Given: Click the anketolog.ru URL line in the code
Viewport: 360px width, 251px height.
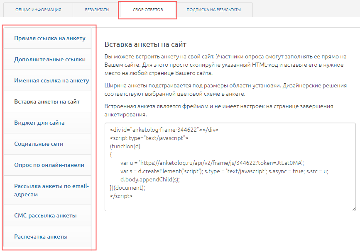Looking at the screenshot, I should coord(213,163).
